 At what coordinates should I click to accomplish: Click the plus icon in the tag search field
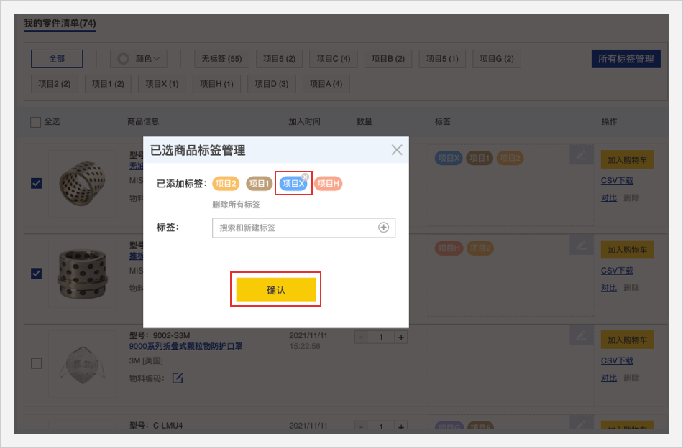coord(383,228)
